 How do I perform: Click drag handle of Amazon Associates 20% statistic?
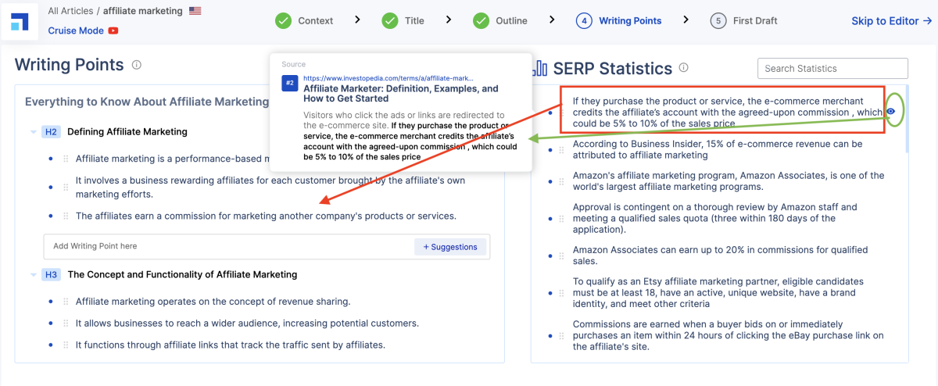click(560, 256)
